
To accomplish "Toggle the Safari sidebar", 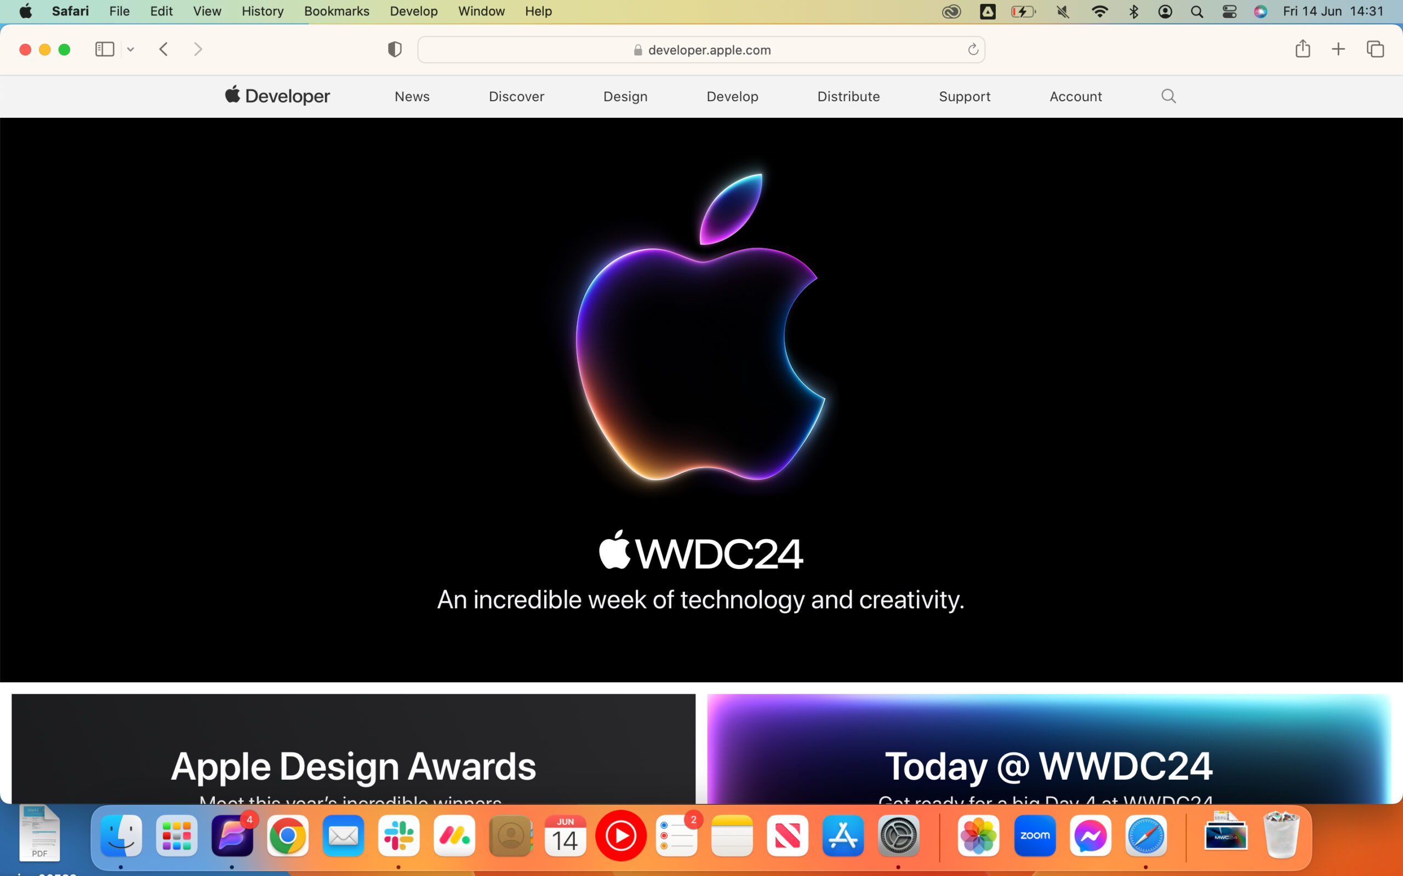I will (104, 49).
